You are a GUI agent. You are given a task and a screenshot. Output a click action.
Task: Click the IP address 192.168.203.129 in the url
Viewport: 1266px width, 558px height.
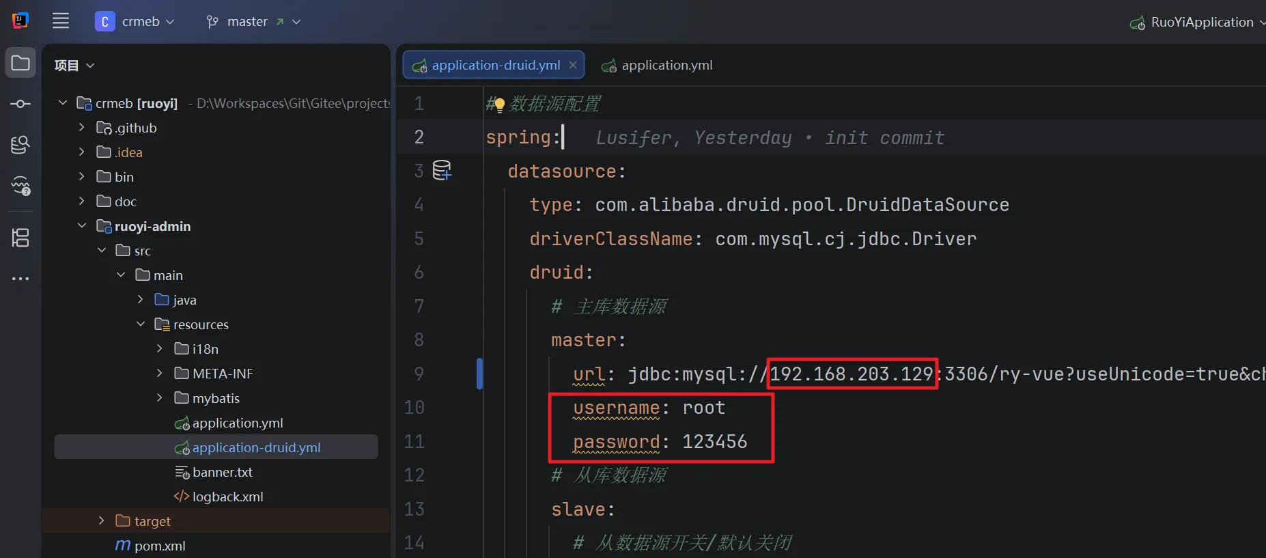click(x=852, y=374)
